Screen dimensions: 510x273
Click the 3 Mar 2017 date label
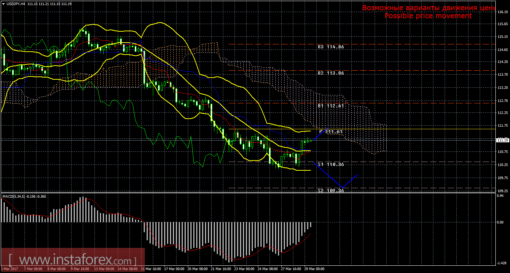click(10, 269)
